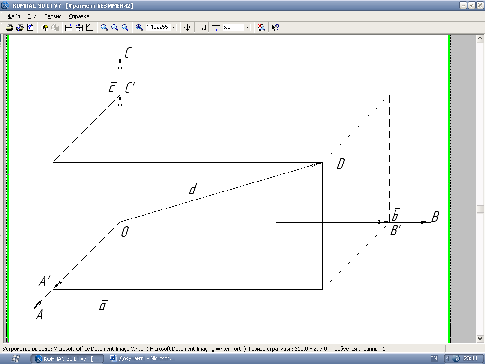Click the close preview icon with red cross

(x=261, y=27)
